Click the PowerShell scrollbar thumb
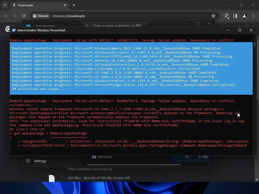This screenshot has height=194, width=259. pos(255,44)
